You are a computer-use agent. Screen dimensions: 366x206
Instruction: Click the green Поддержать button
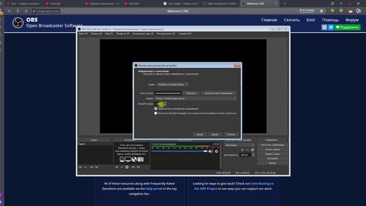click(347, 27)
